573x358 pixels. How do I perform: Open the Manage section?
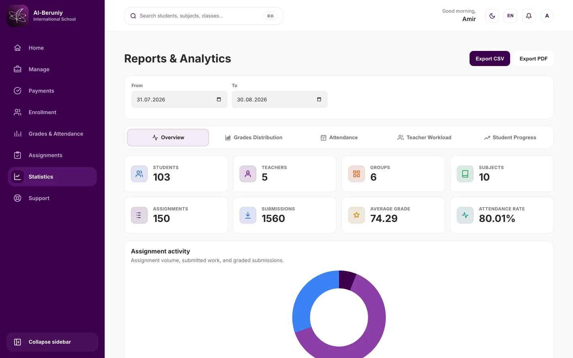tap(52, 69)
